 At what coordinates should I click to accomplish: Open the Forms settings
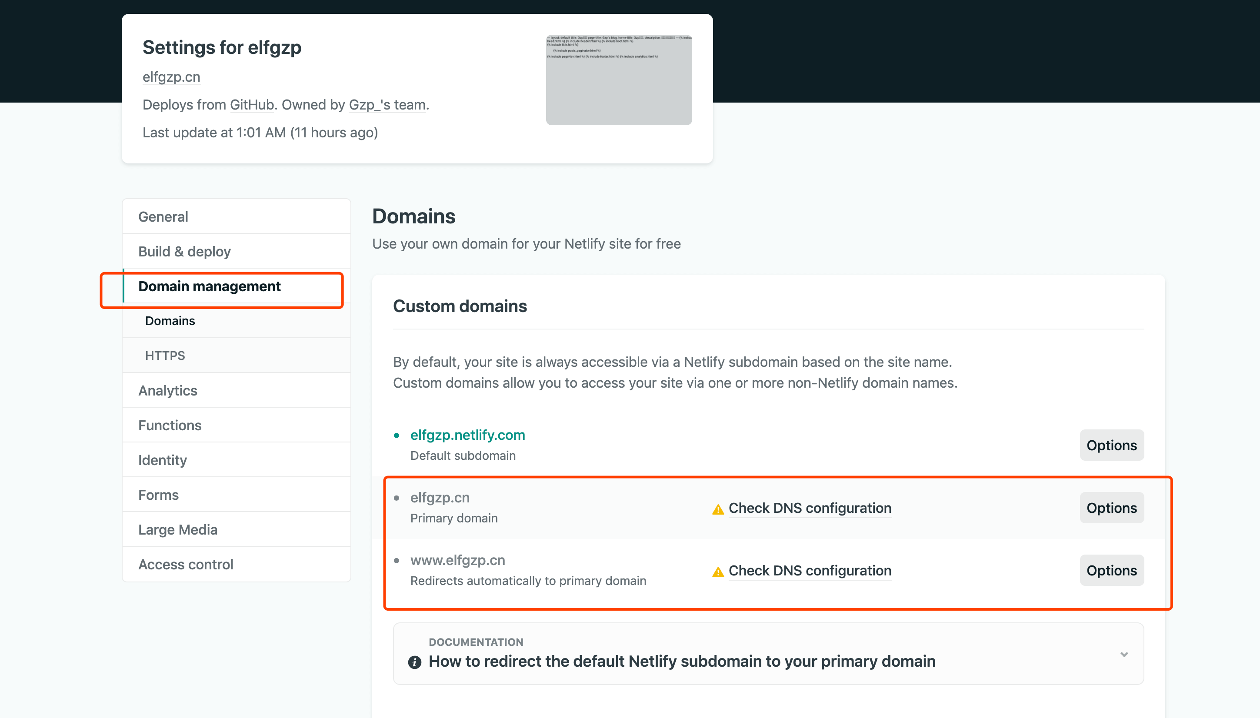(158, 495)
